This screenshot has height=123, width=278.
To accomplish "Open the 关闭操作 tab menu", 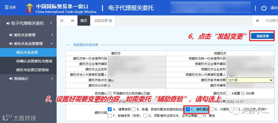I will 271,21.
